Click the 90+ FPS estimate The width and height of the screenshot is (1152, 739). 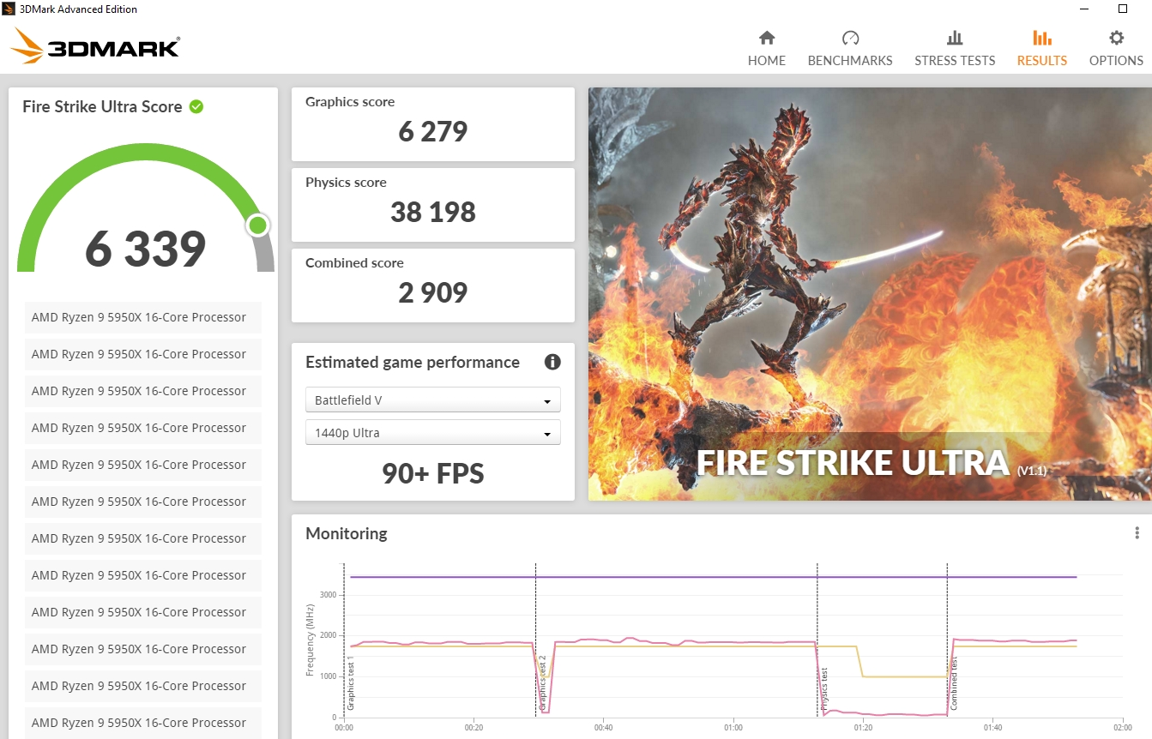[433, 473]
